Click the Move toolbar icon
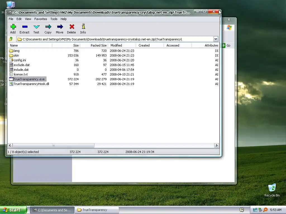 [x=60, y=27]
